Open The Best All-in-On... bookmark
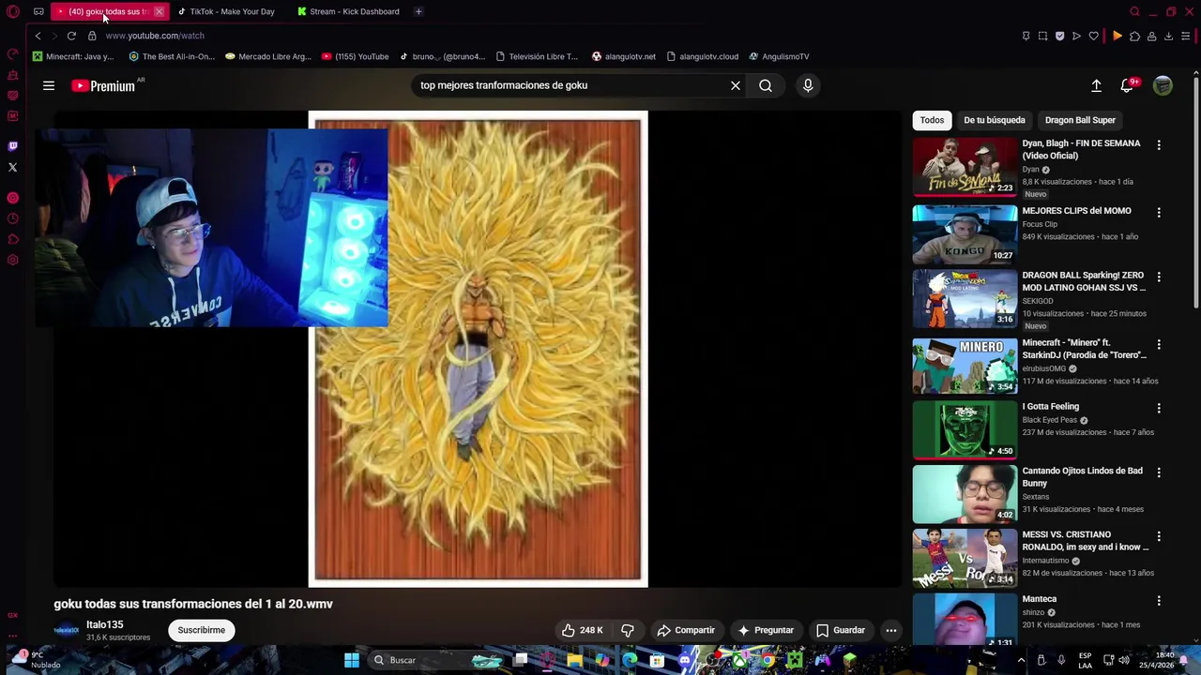The height and width of the screenshot is (675, 1201). [x=172, y=56]
